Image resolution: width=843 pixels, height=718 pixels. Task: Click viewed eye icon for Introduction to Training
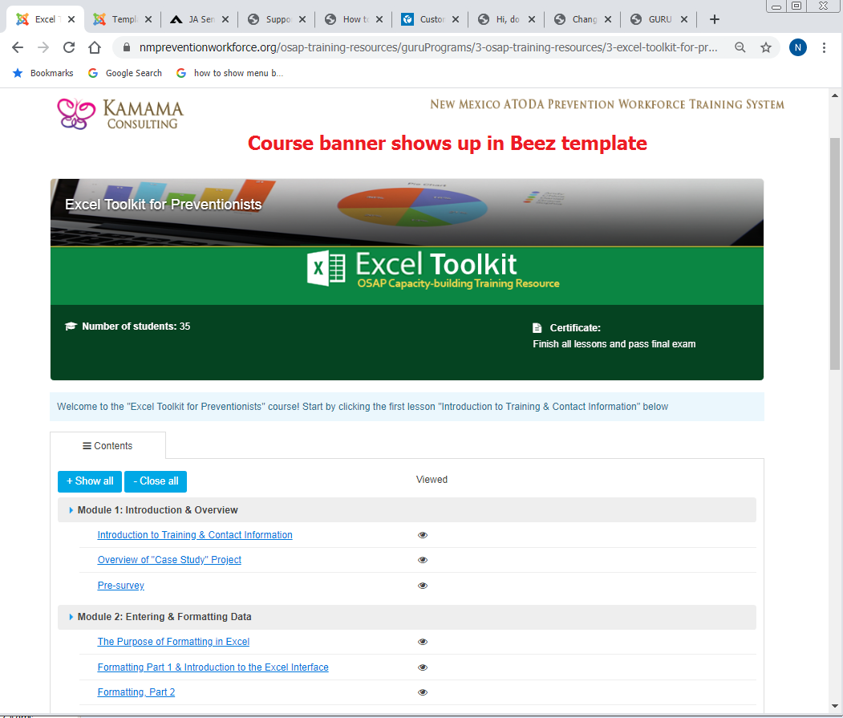coord(423,534)
